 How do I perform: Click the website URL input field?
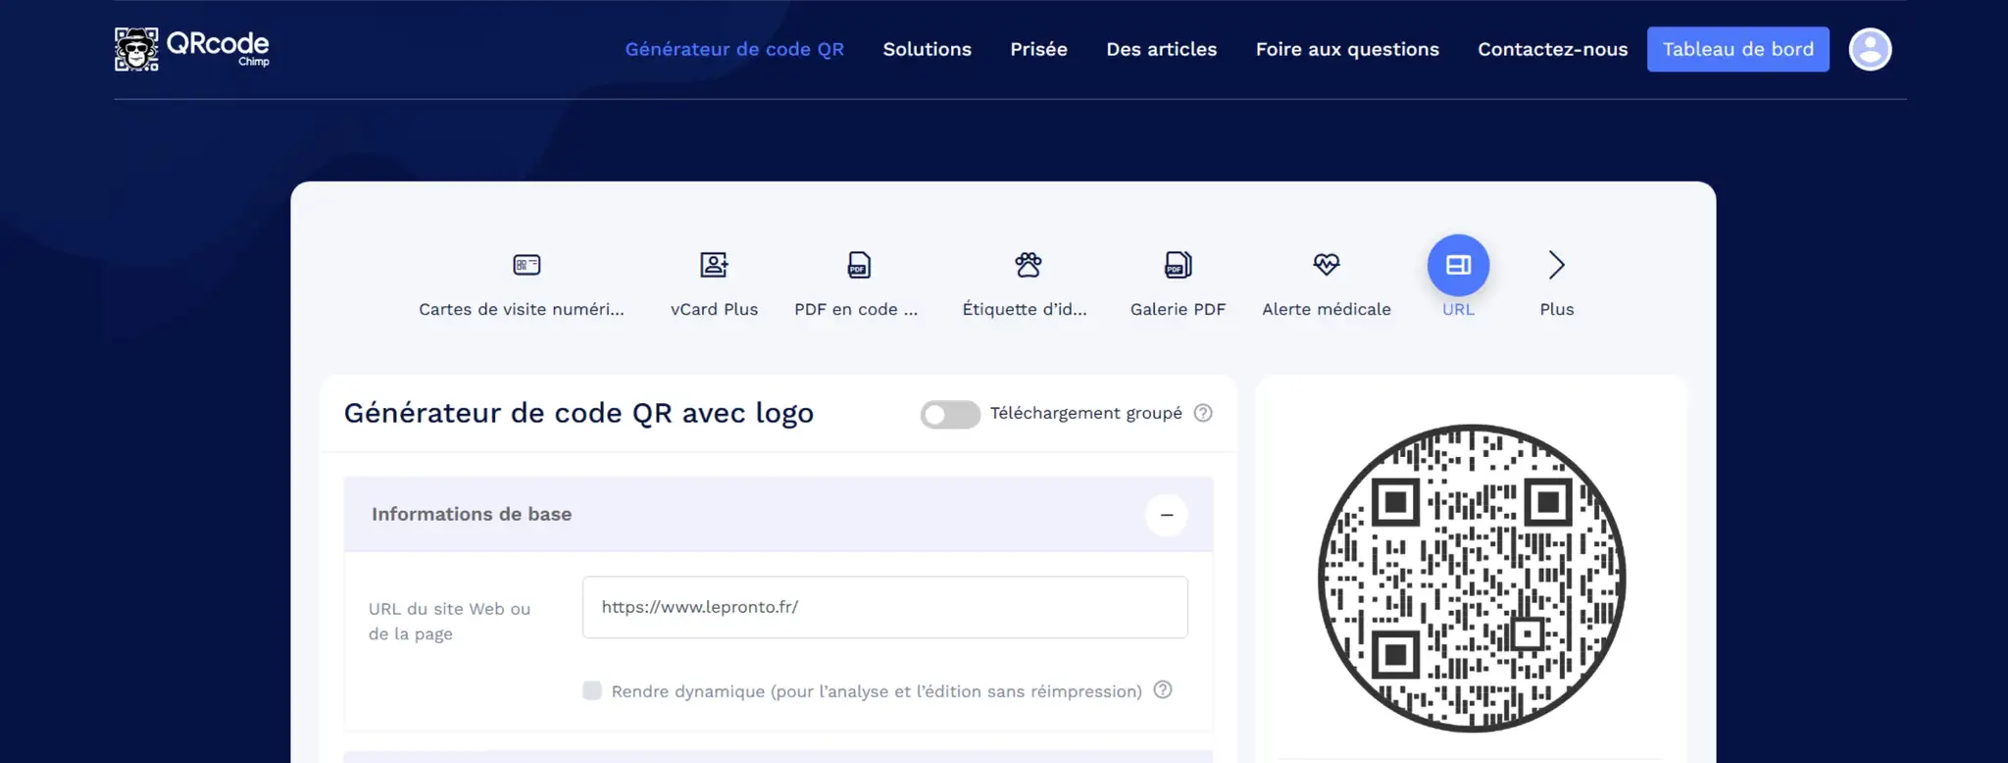tap(885, 607)
